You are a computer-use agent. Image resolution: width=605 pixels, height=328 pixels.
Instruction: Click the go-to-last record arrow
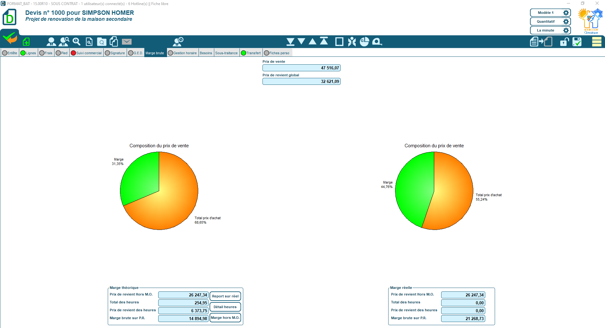(291, 42)
